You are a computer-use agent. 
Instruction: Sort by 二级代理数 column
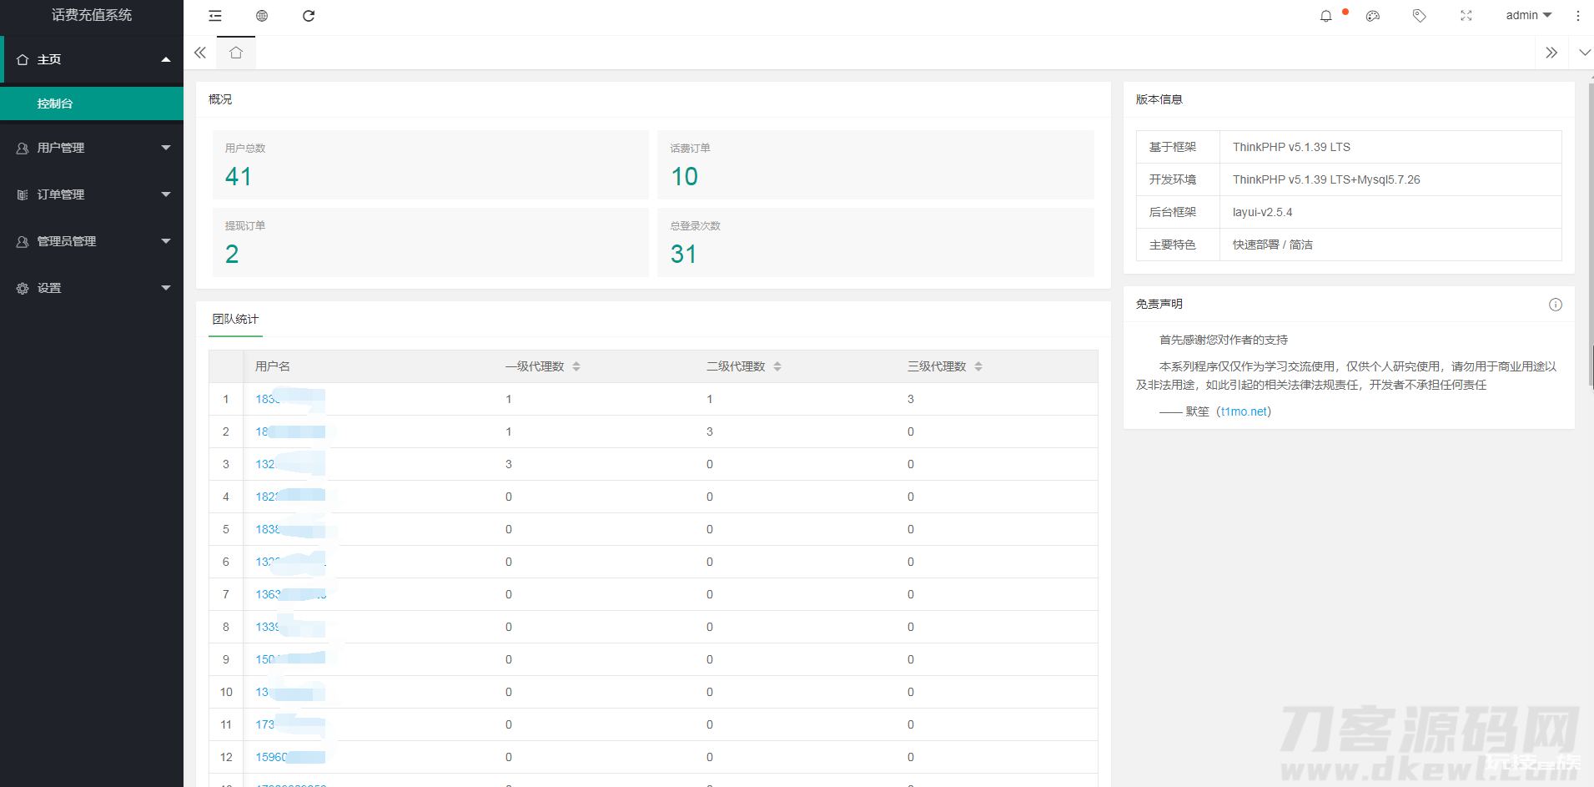(x=777, y=366)
